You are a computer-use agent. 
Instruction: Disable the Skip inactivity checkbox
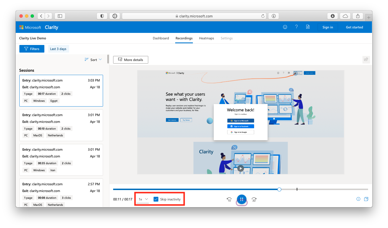coord(156,199)
